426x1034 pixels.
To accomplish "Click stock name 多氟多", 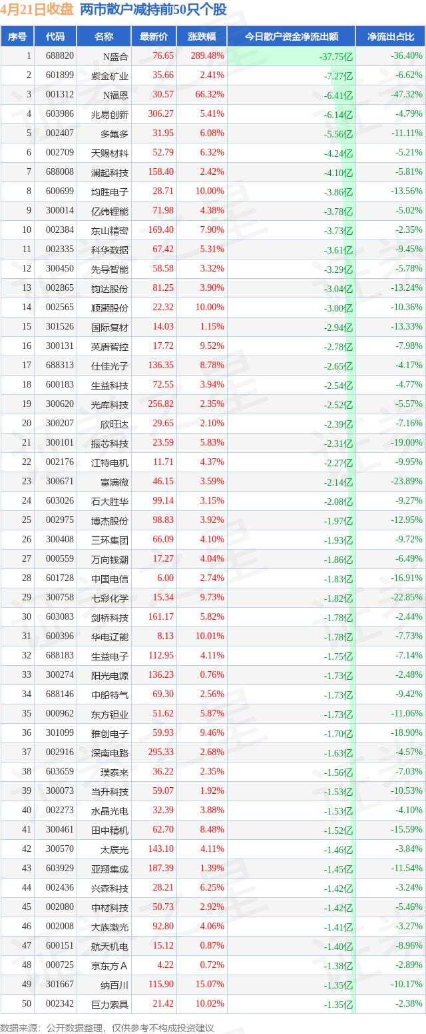I will (114, 133).
